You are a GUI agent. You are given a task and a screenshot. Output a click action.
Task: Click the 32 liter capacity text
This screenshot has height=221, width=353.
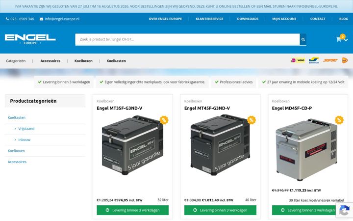163,200
